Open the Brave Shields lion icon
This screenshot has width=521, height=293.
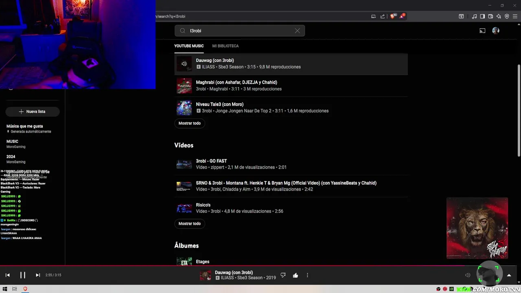point(392,16)
